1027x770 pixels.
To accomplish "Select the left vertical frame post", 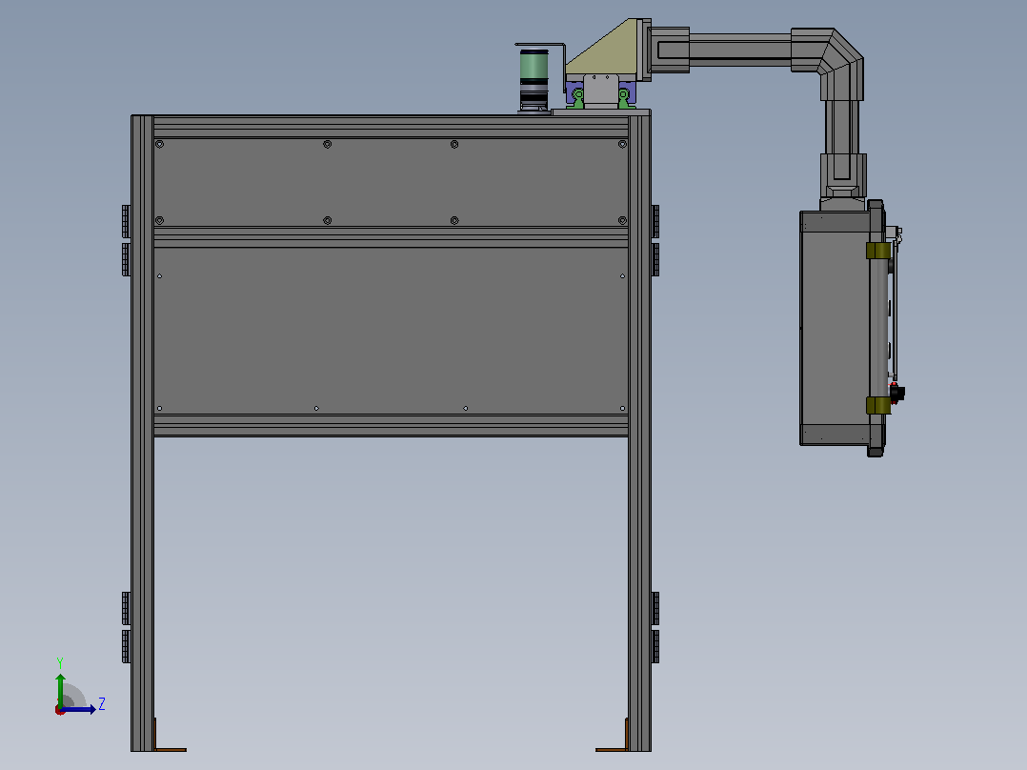I will [142, 434].
